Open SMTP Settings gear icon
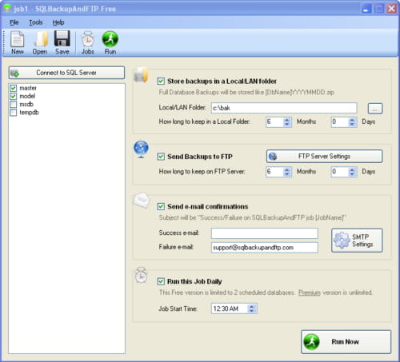The image size is (400, 362). click(x=342, y=240)
